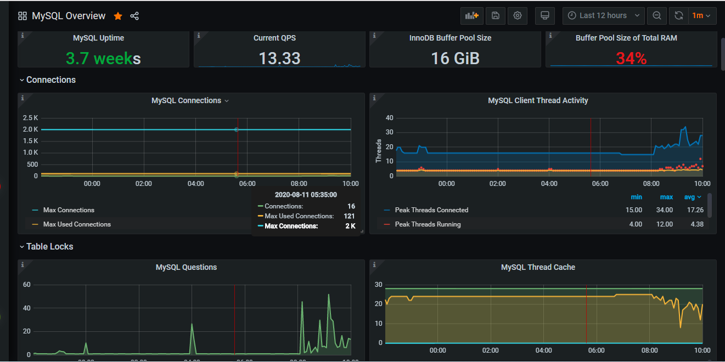Show info for the MySQL Questions panel
Viewport: 725px width, 362px height.
tap(23, 265)
